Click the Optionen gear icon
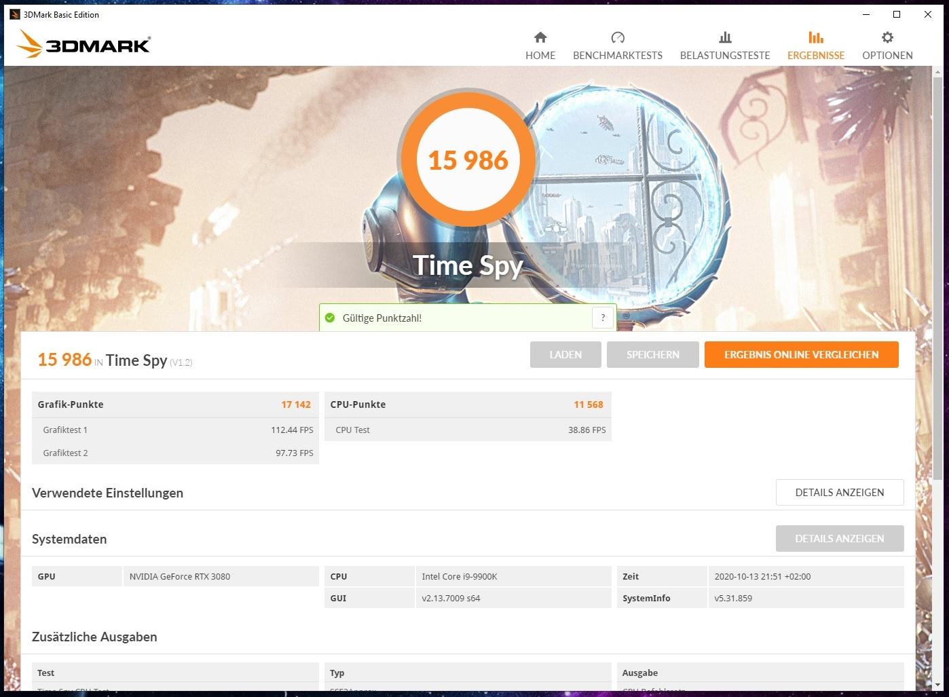Viewport: 949px width, 697px height. coord(887,37)
